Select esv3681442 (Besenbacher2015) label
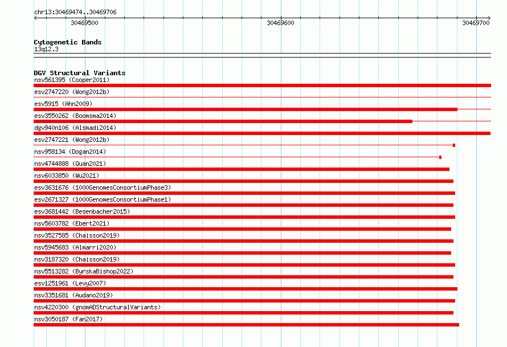 click(x=82, y=211)
